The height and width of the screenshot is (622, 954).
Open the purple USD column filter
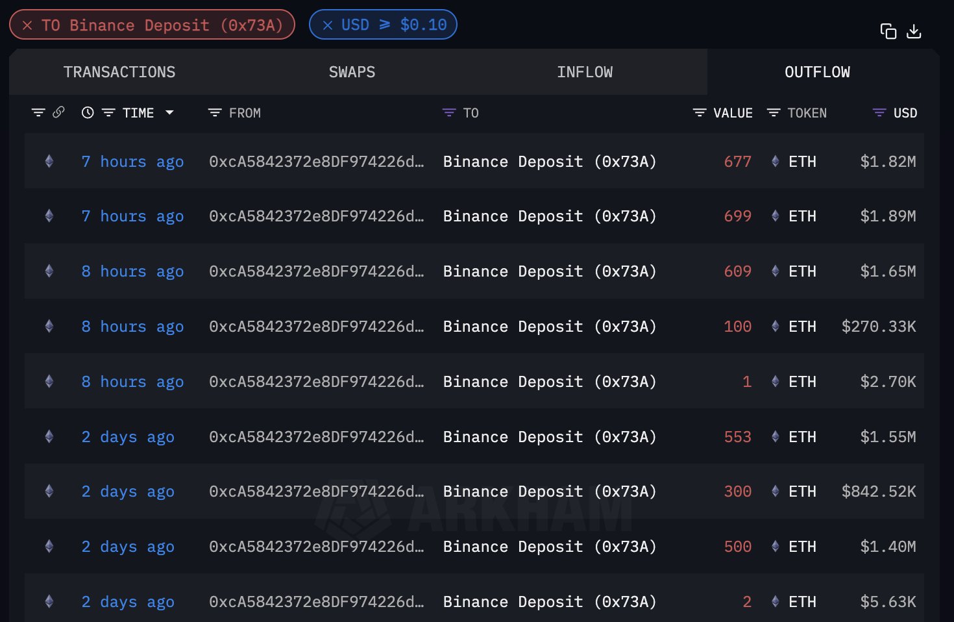point(879,113)
